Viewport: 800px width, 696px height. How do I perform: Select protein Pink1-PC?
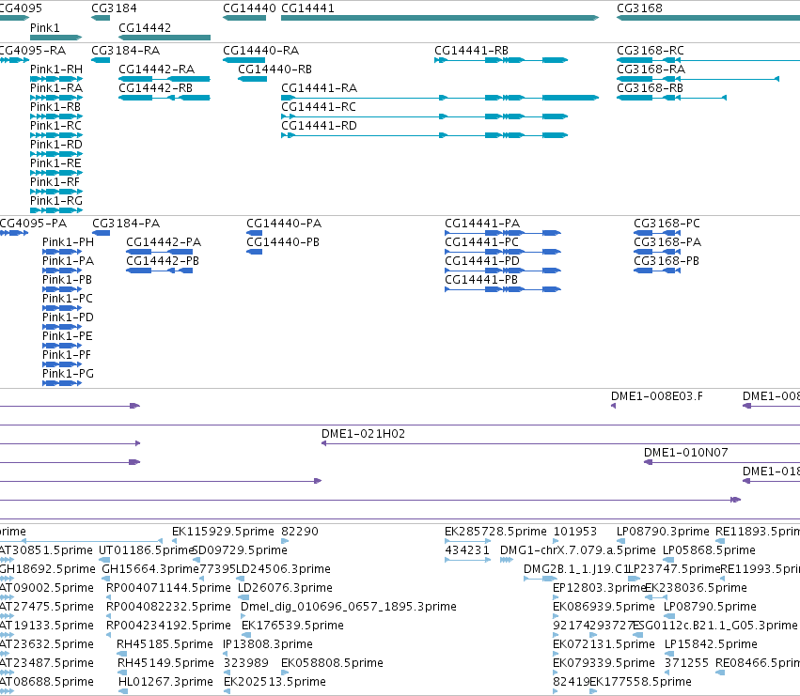68,299
